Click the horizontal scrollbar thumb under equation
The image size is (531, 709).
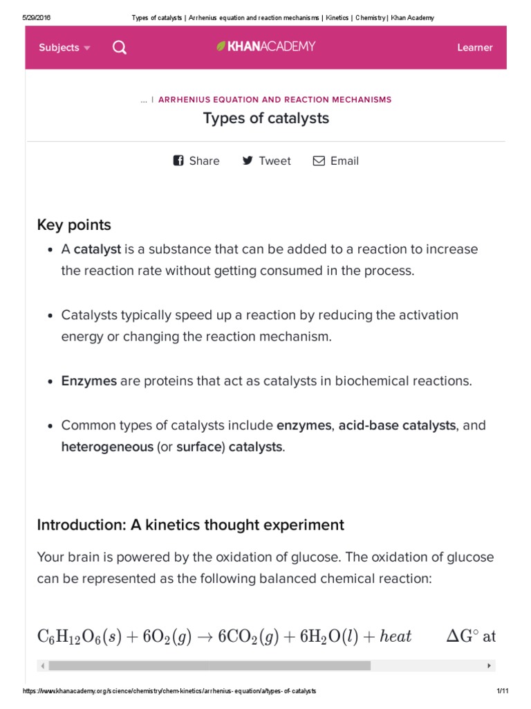pyautogui.click(x=209, y=665)
